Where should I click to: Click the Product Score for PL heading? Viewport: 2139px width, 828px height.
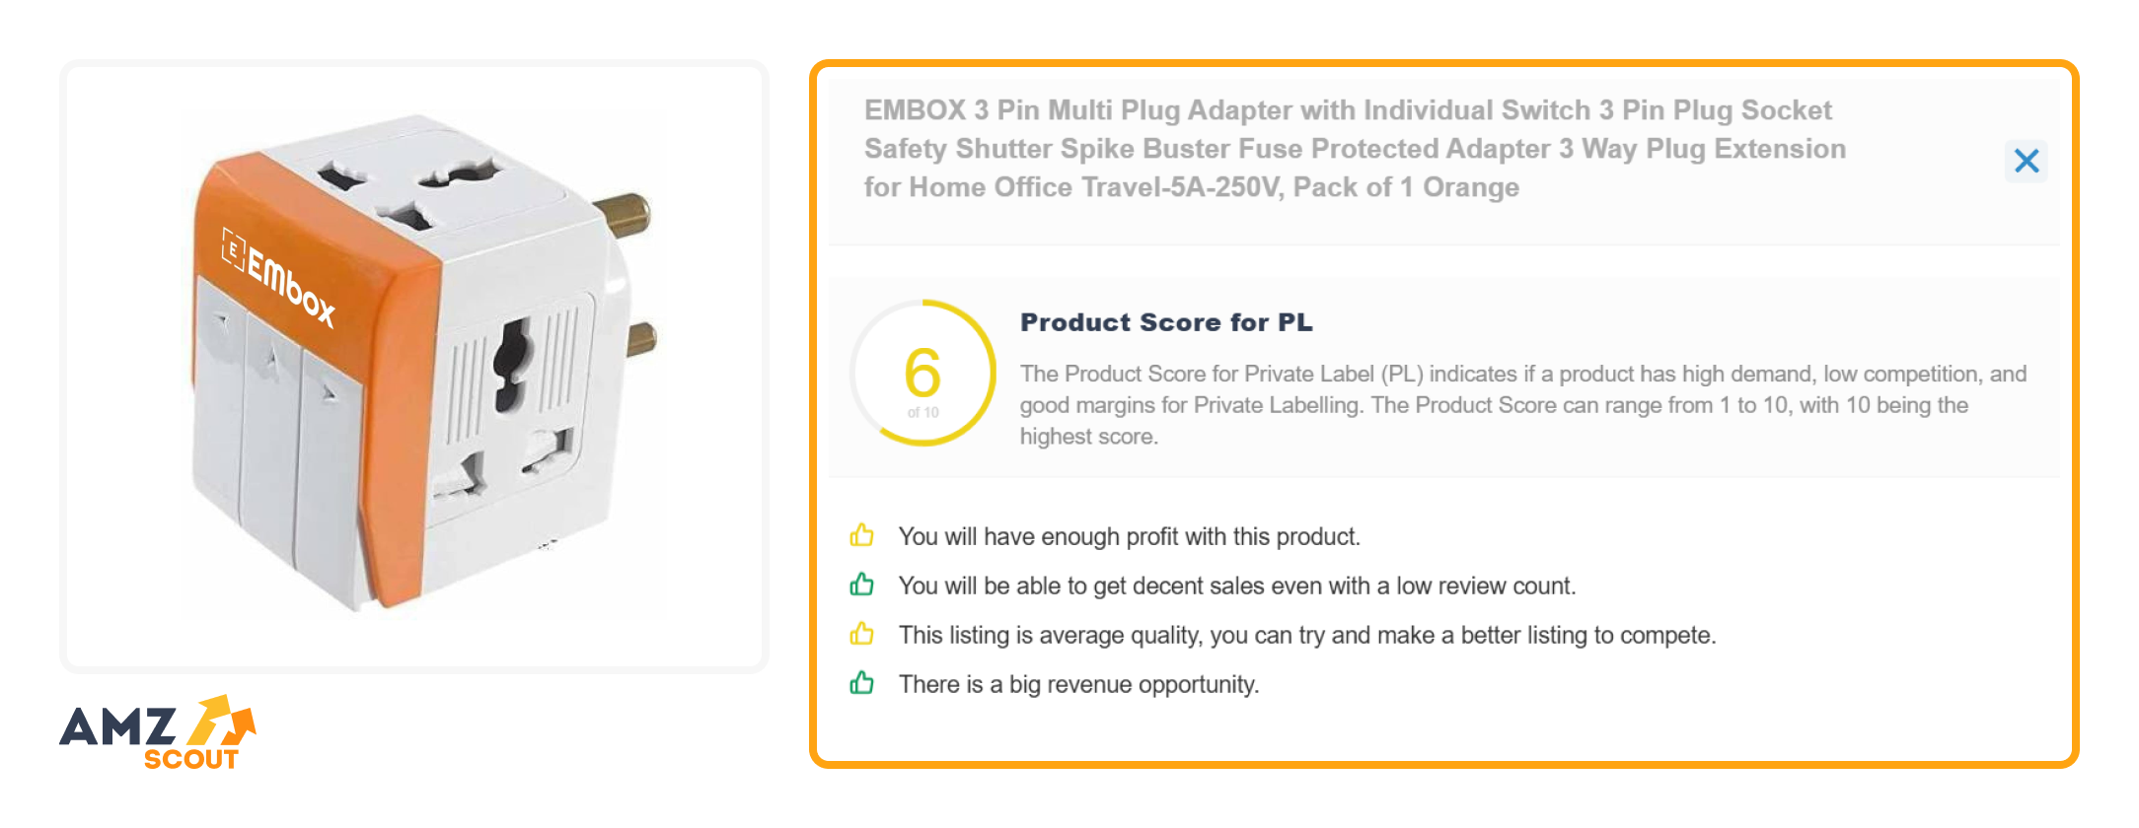[x=1166, y=322]
